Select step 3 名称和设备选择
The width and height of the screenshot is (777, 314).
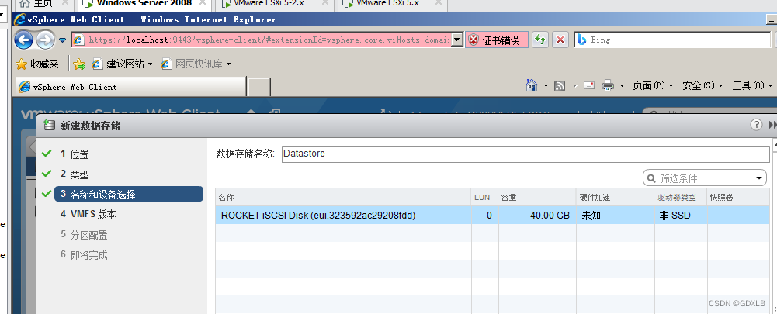point(129,194)
